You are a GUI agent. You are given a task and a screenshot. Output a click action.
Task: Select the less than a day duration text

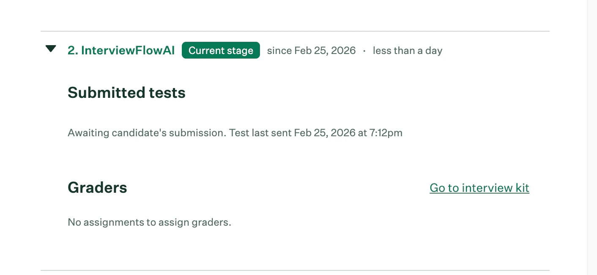point(407,50)
